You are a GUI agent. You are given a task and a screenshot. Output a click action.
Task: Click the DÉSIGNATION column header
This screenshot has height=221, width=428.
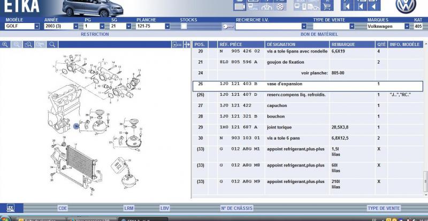[297, 44]
